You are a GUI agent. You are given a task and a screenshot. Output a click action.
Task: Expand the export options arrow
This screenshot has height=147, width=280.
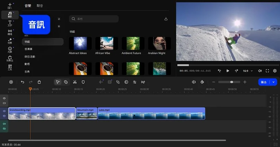pos(274,82)
